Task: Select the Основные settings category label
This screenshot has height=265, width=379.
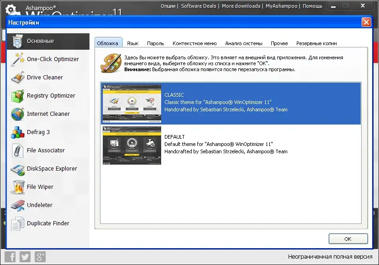Action: [40, 41]
